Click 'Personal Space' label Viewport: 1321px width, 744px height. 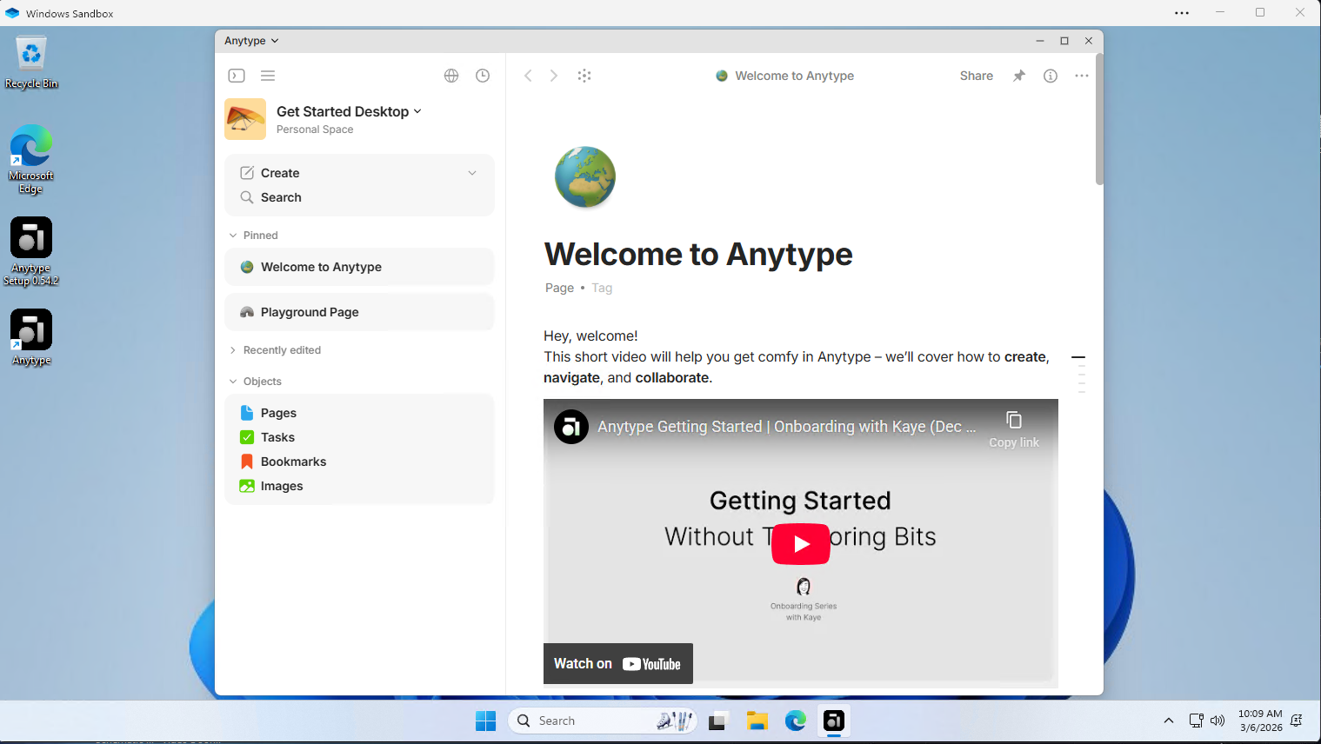tap(315, 130)
